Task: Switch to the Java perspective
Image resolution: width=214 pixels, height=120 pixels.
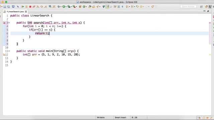Action: (210, 7)
